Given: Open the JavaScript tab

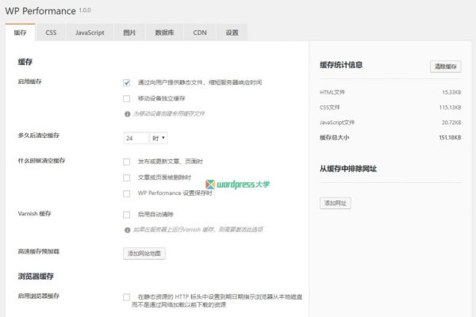Looking at the screenshot, I should (x=90, y=32).
